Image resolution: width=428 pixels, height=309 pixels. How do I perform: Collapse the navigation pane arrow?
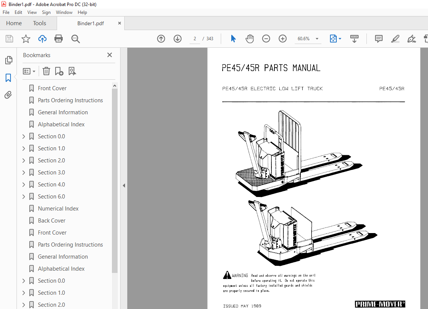pyautogui.click(x=124, y=185)
